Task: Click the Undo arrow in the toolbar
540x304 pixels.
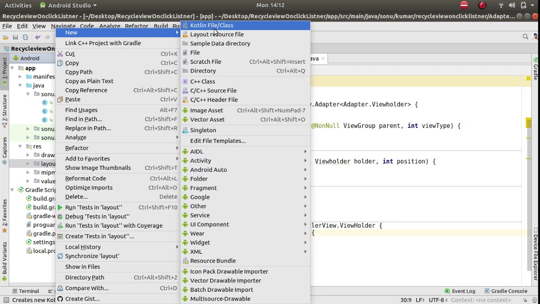Action: coord(38,37)
